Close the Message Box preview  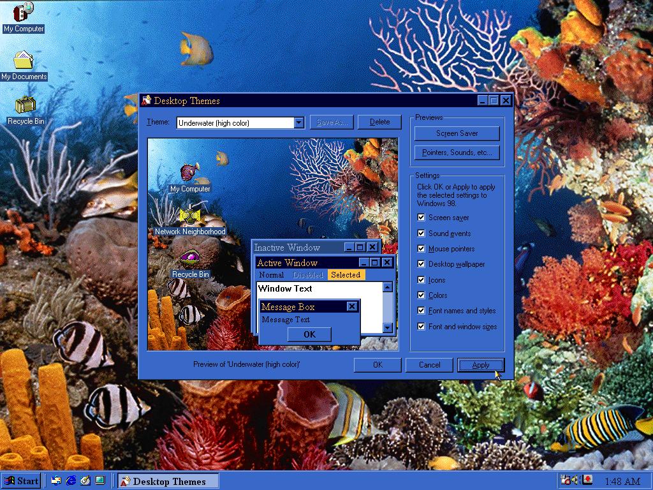[352, 307]
